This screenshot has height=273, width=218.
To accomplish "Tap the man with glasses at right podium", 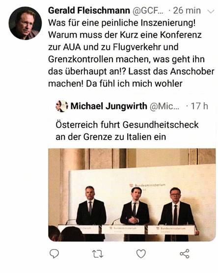I will pos(177,210).
